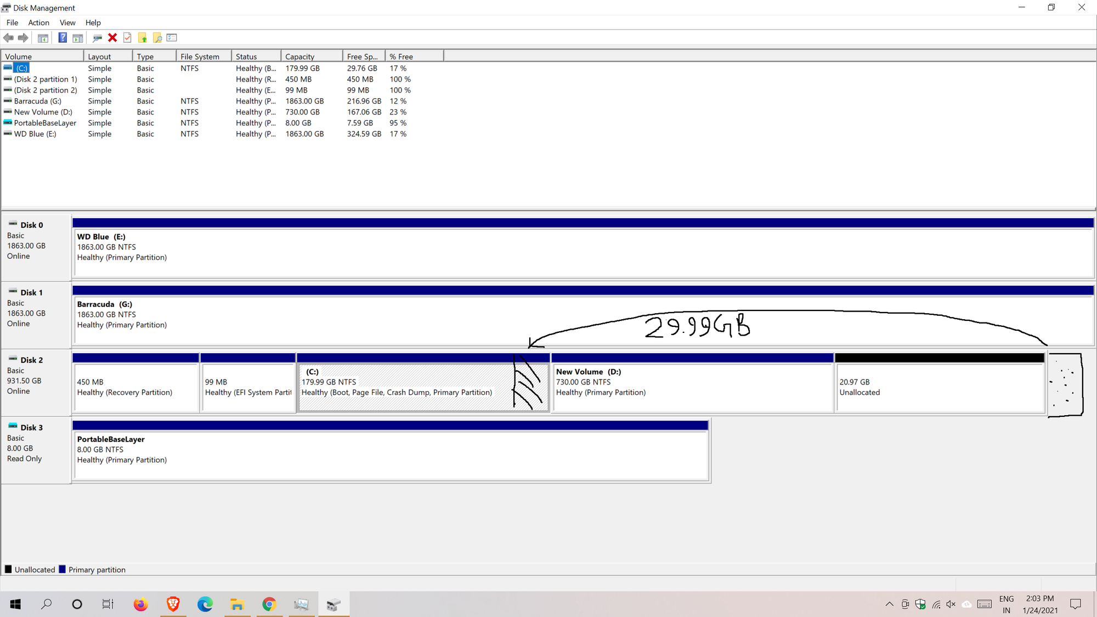
Task: Launch Brave browser from the taskbar
Action: coord(173,604)
